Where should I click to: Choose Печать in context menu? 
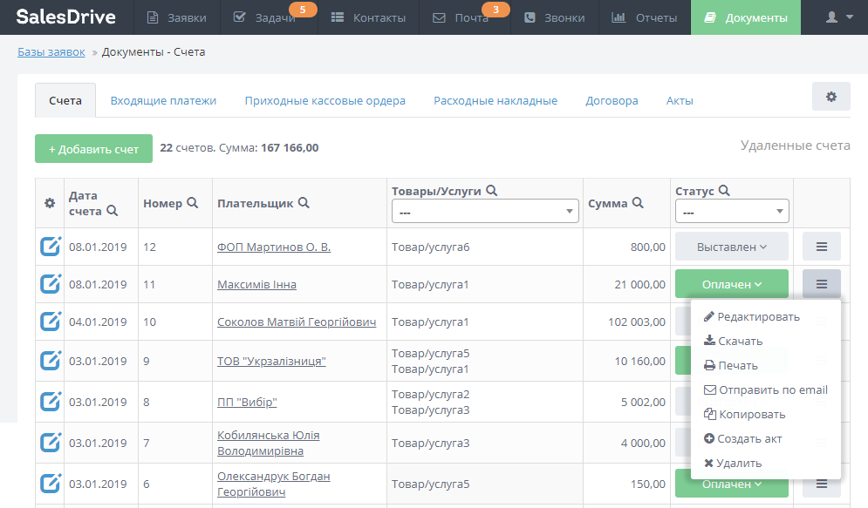731,365
